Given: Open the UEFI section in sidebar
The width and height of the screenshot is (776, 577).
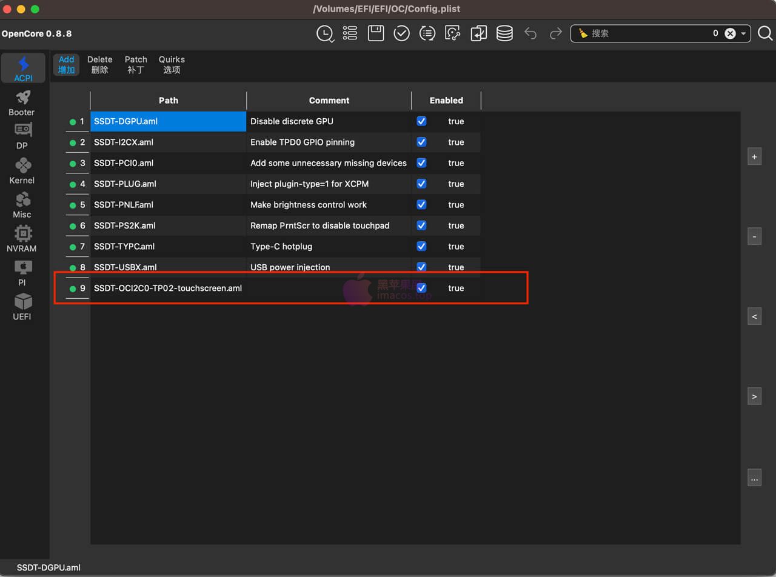Looking at the screenshot, I should coord(22,307).
